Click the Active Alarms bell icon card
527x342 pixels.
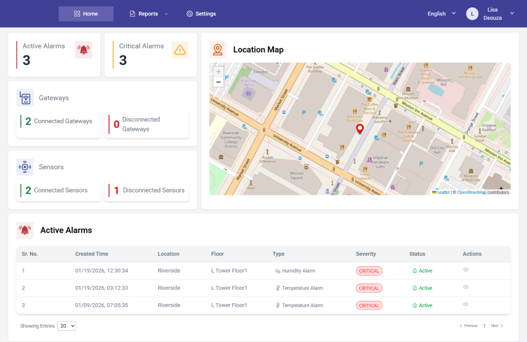click(83, 50)
